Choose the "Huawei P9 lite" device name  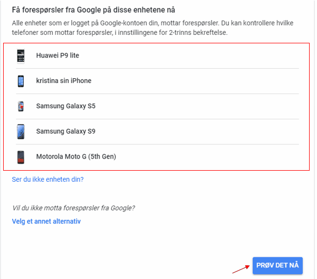(57, 55)
